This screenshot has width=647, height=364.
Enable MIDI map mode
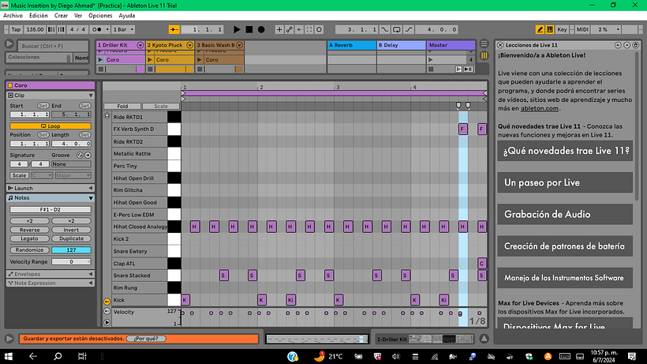point(582,29)
